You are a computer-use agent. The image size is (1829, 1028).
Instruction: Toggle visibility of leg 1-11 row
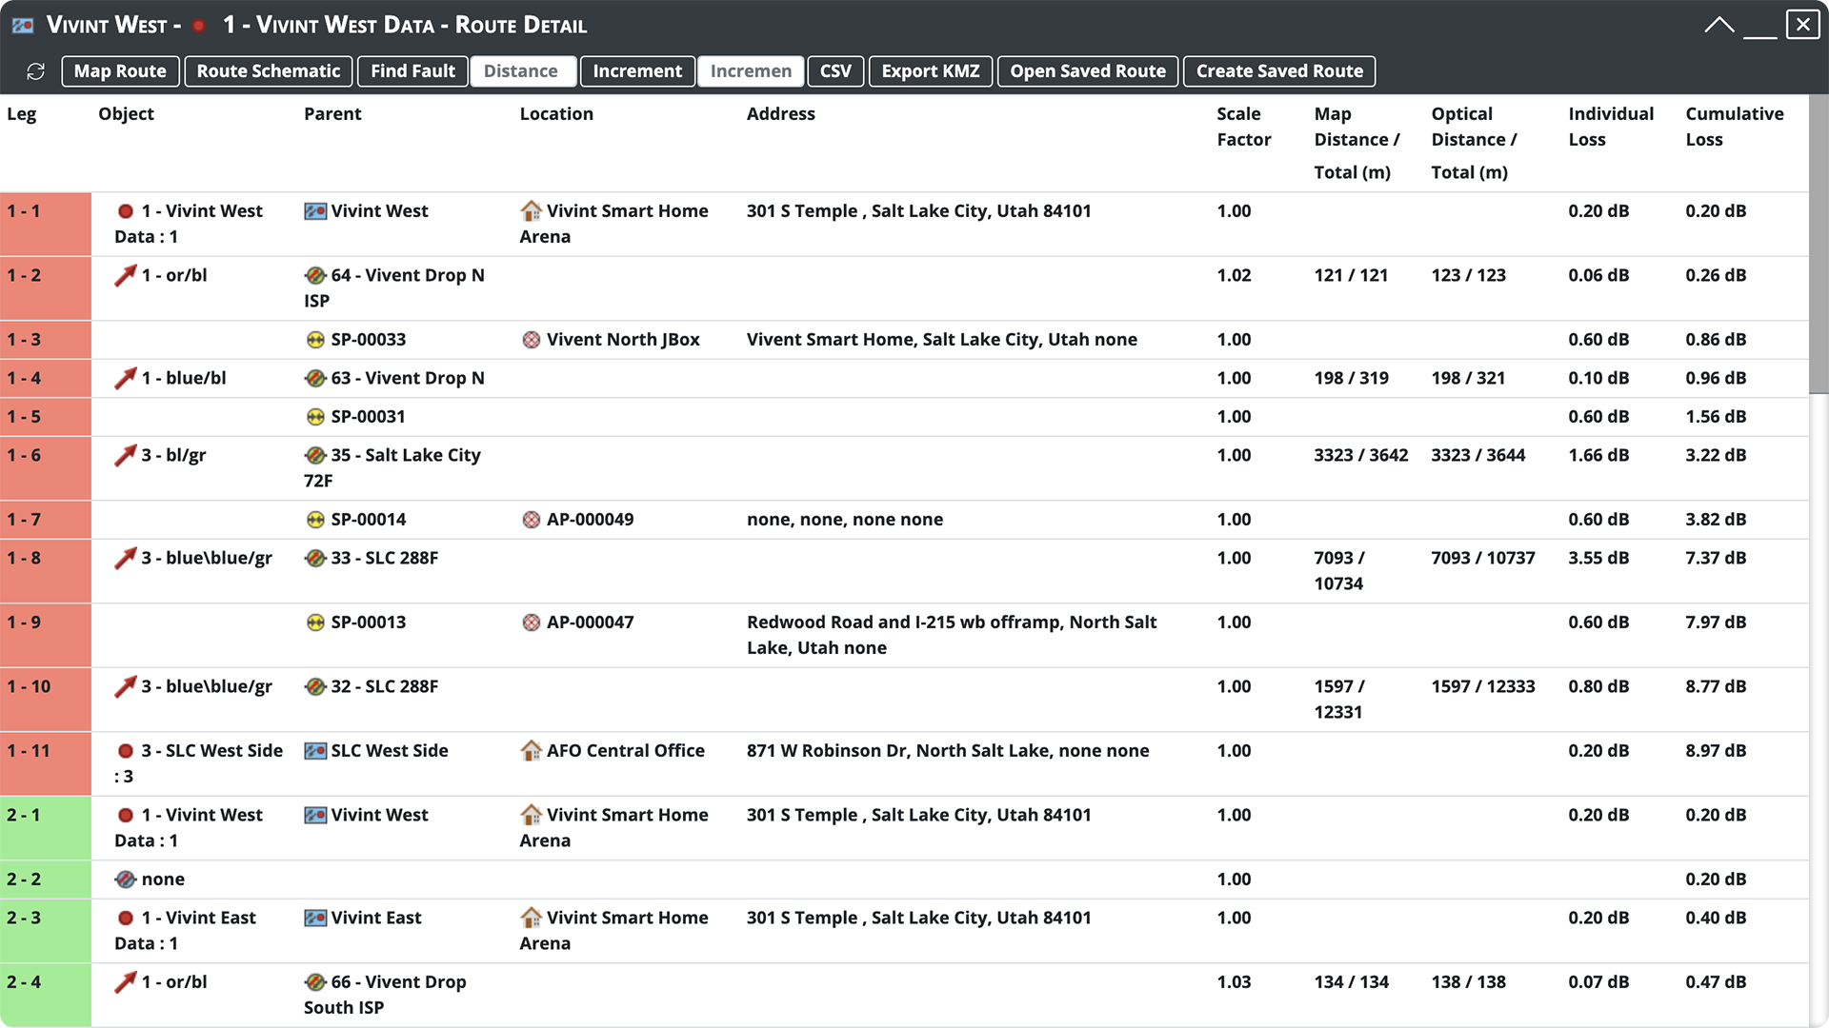45,761
